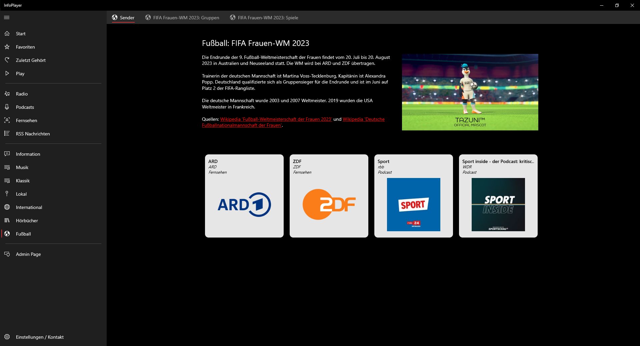The image size is (640, 346).
Task: Click the Musik playlist icon
Action: pos(7,167)
